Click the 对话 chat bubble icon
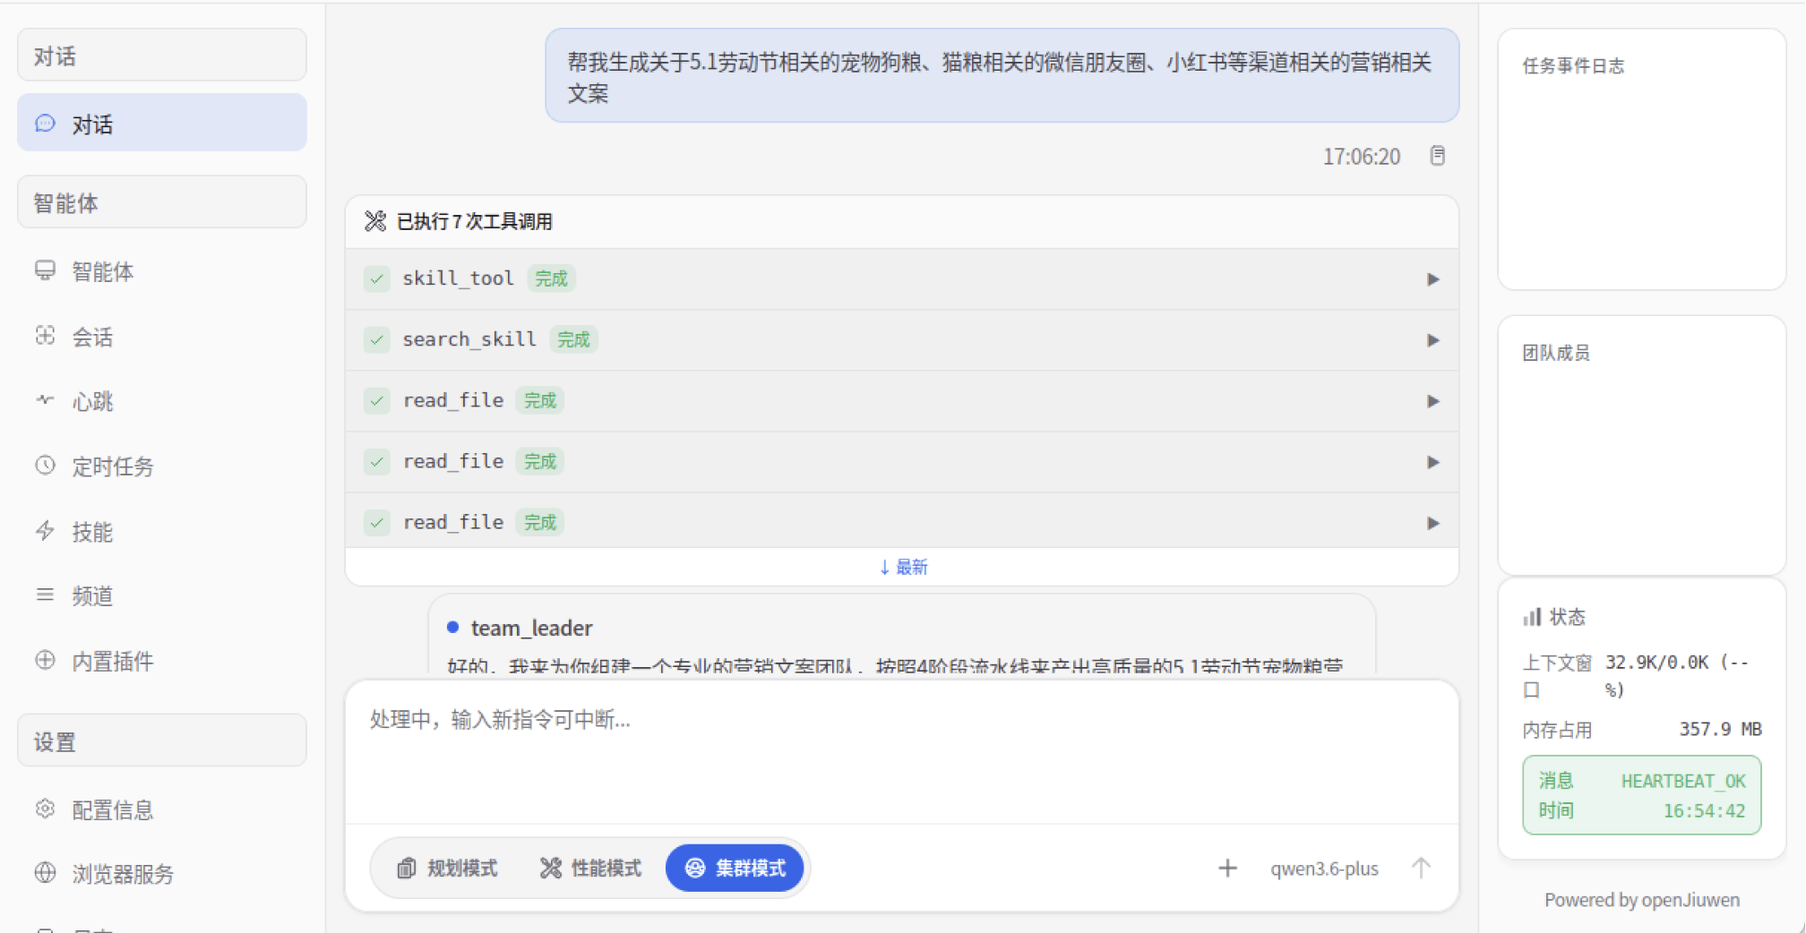This screenshot has width=1806, height=933. point(45,124)
